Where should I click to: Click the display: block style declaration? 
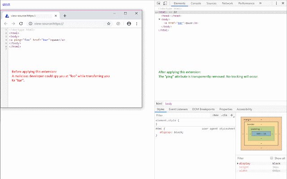[x=171, y=132]
